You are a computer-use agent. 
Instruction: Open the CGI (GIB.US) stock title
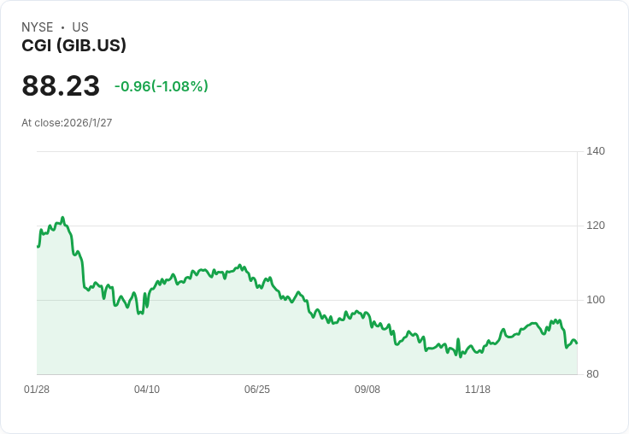(x=73, y=45)
